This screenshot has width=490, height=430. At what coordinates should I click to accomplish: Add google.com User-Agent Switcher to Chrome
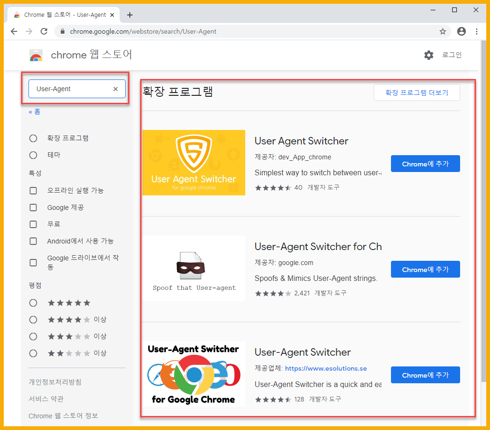point(426,269)
